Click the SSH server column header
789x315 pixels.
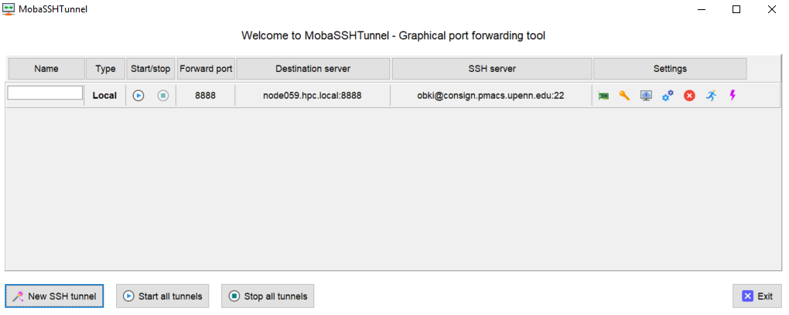point(492,69)
